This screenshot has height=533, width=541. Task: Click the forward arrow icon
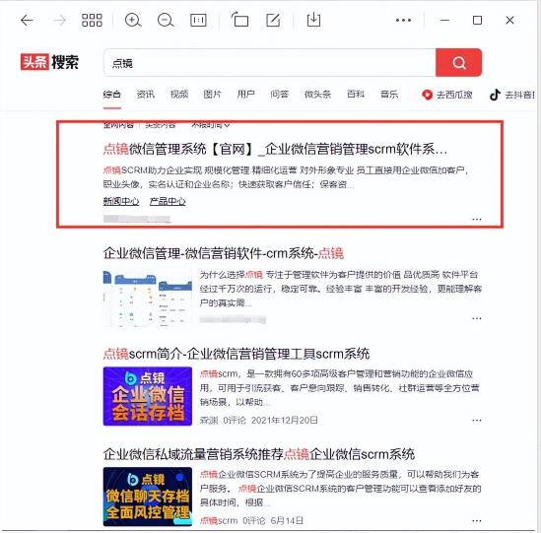[x=60, y=21]
